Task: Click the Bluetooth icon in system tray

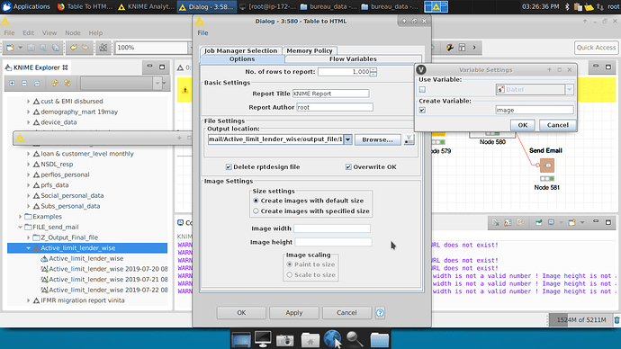Action: coord(567,6)
